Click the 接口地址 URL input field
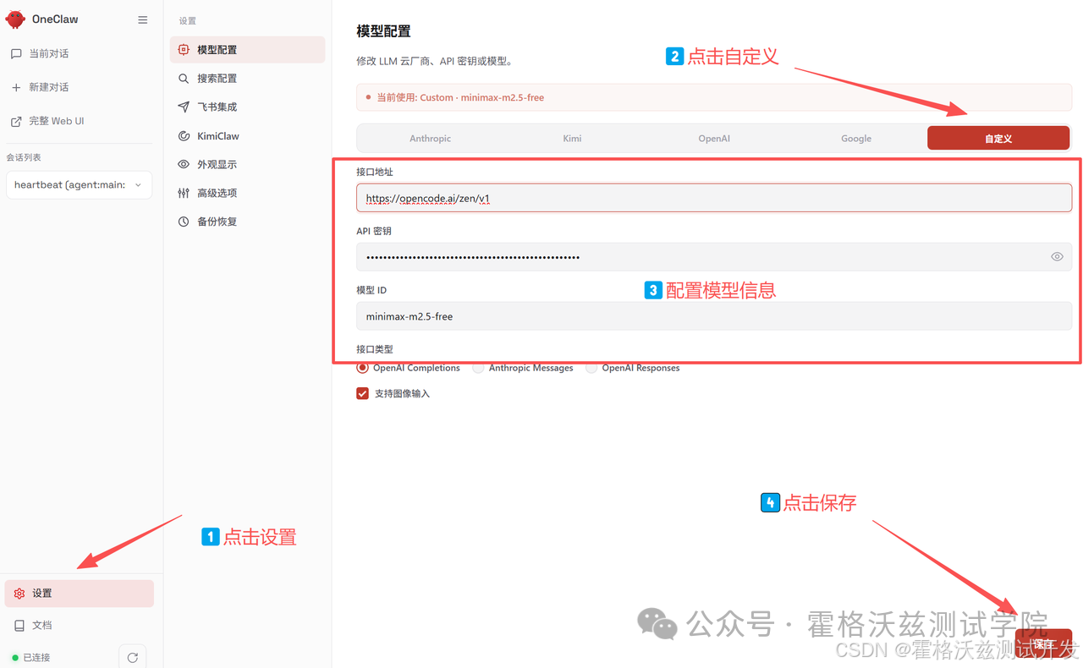Viewport: 1083px width, 668px height. pos(714,198)
